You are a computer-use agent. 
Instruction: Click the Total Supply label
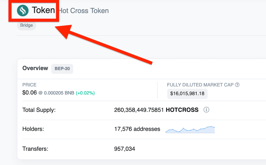(x=39, y=110)
